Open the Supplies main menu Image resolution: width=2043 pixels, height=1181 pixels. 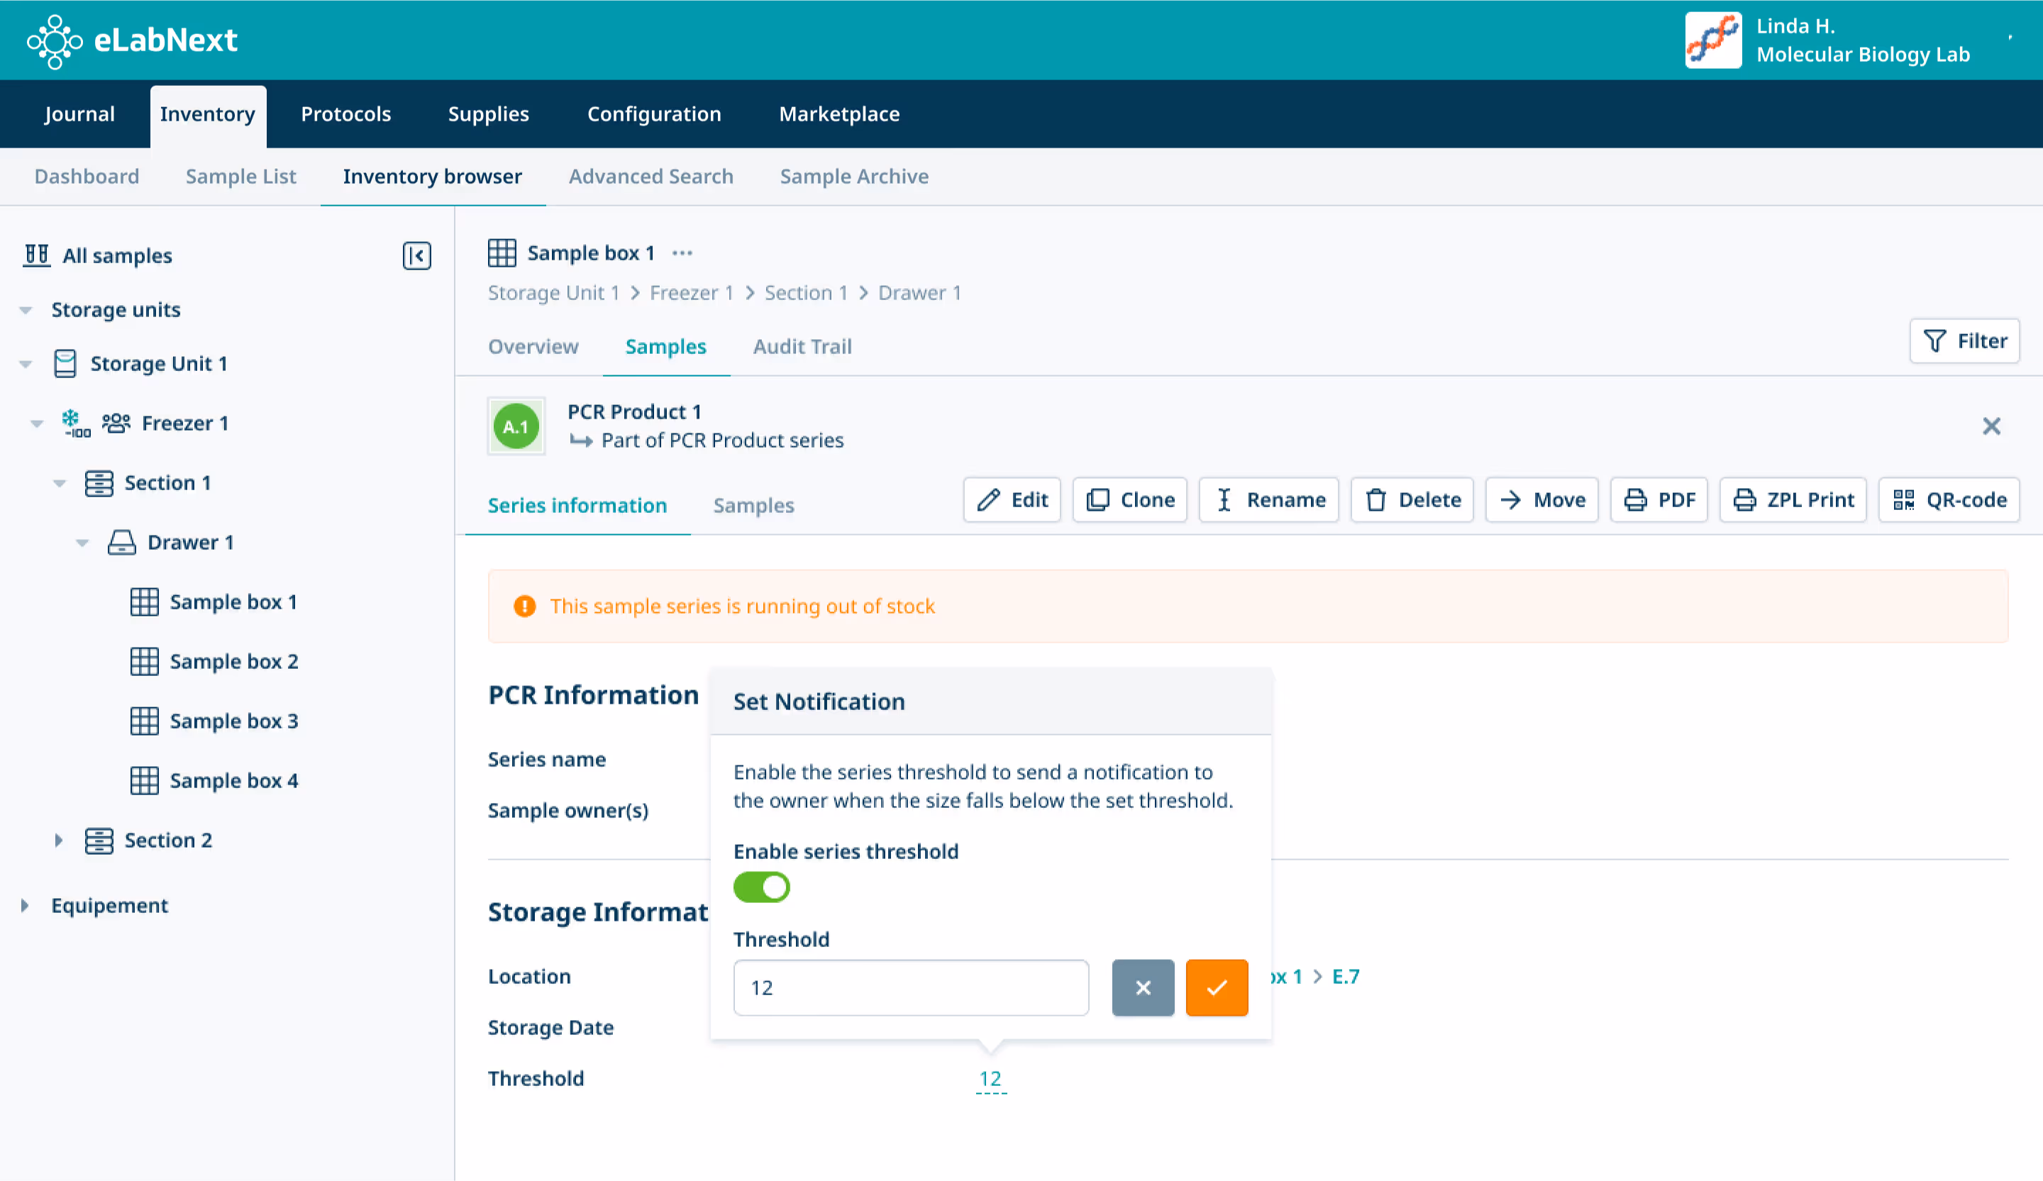point(489,114)
